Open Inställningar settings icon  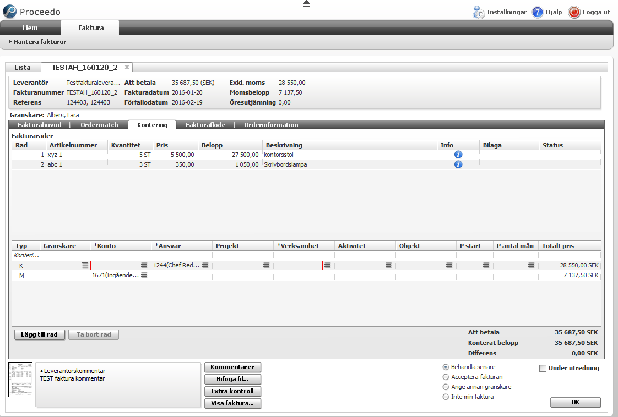[x=479, y=12]
